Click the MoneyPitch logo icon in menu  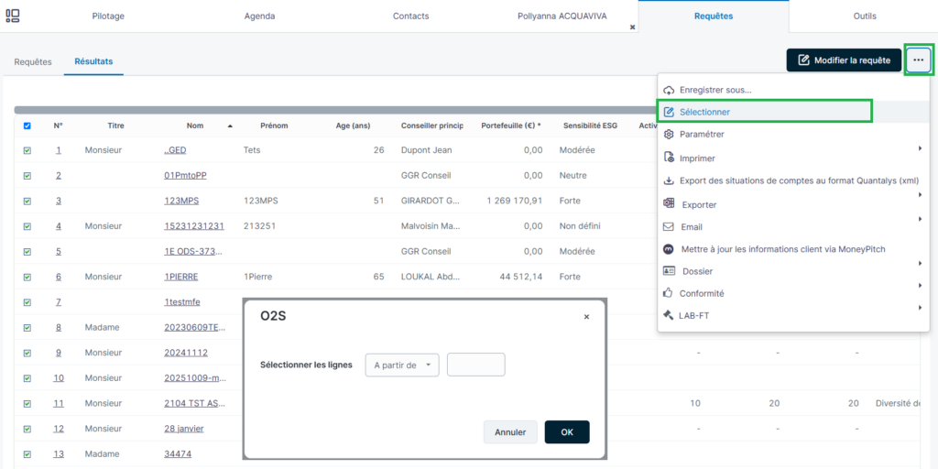click(x=669, y=249)
